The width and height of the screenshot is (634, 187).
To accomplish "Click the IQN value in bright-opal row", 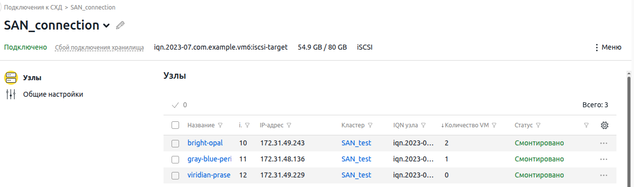I will 413,143.
